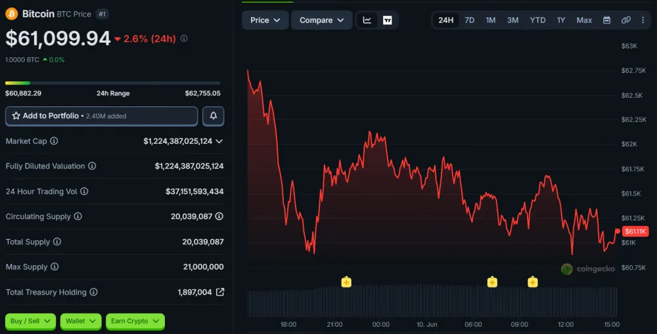Click the #1 rank badge
The width and height of the screenshot is (657, 334).
point(102,14)
